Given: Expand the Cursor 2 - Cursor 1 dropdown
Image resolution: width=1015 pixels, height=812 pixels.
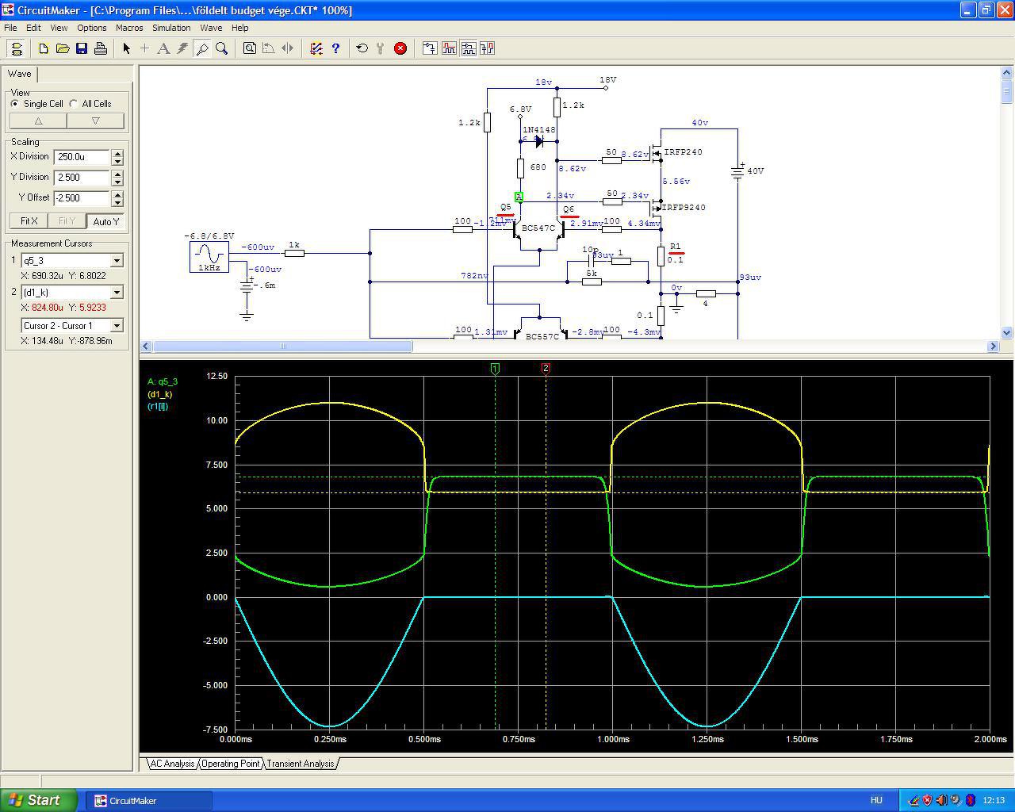Looking at the screenshot, I should tap(117, 326).
